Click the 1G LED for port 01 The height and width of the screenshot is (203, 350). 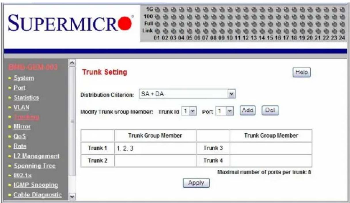point(158,9)
